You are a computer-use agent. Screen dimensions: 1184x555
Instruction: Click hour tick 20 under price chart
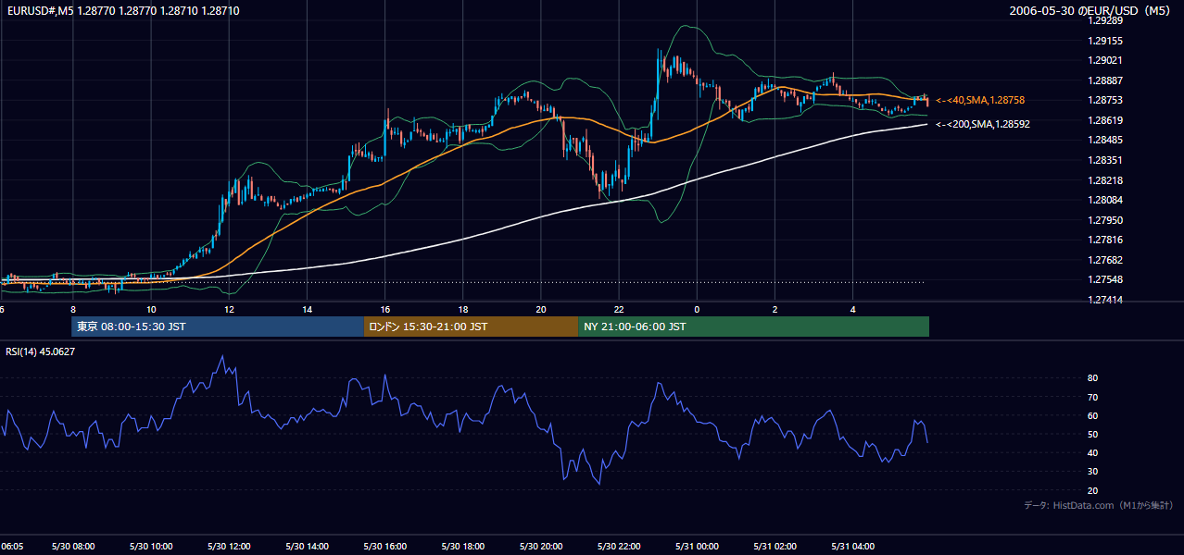540,310
